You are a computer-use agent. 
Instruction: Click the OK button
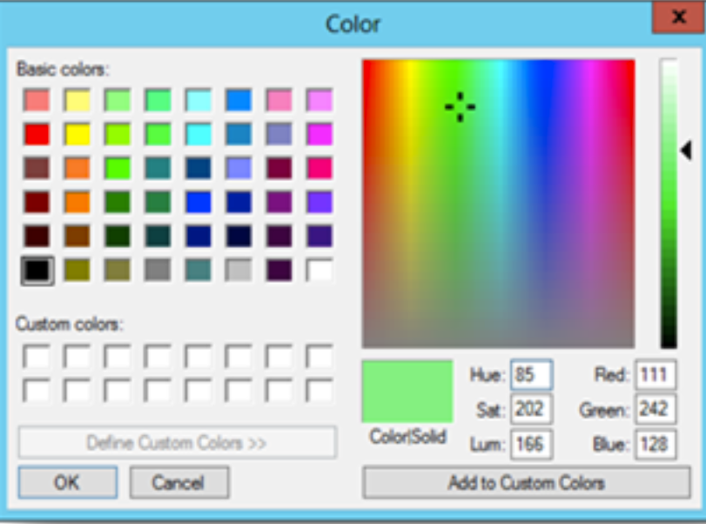[68, 482]
